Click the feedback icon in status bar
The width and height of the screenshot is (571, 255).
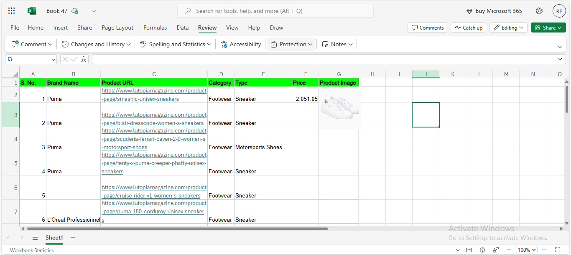pyautogui.click(x=496, y=250)
